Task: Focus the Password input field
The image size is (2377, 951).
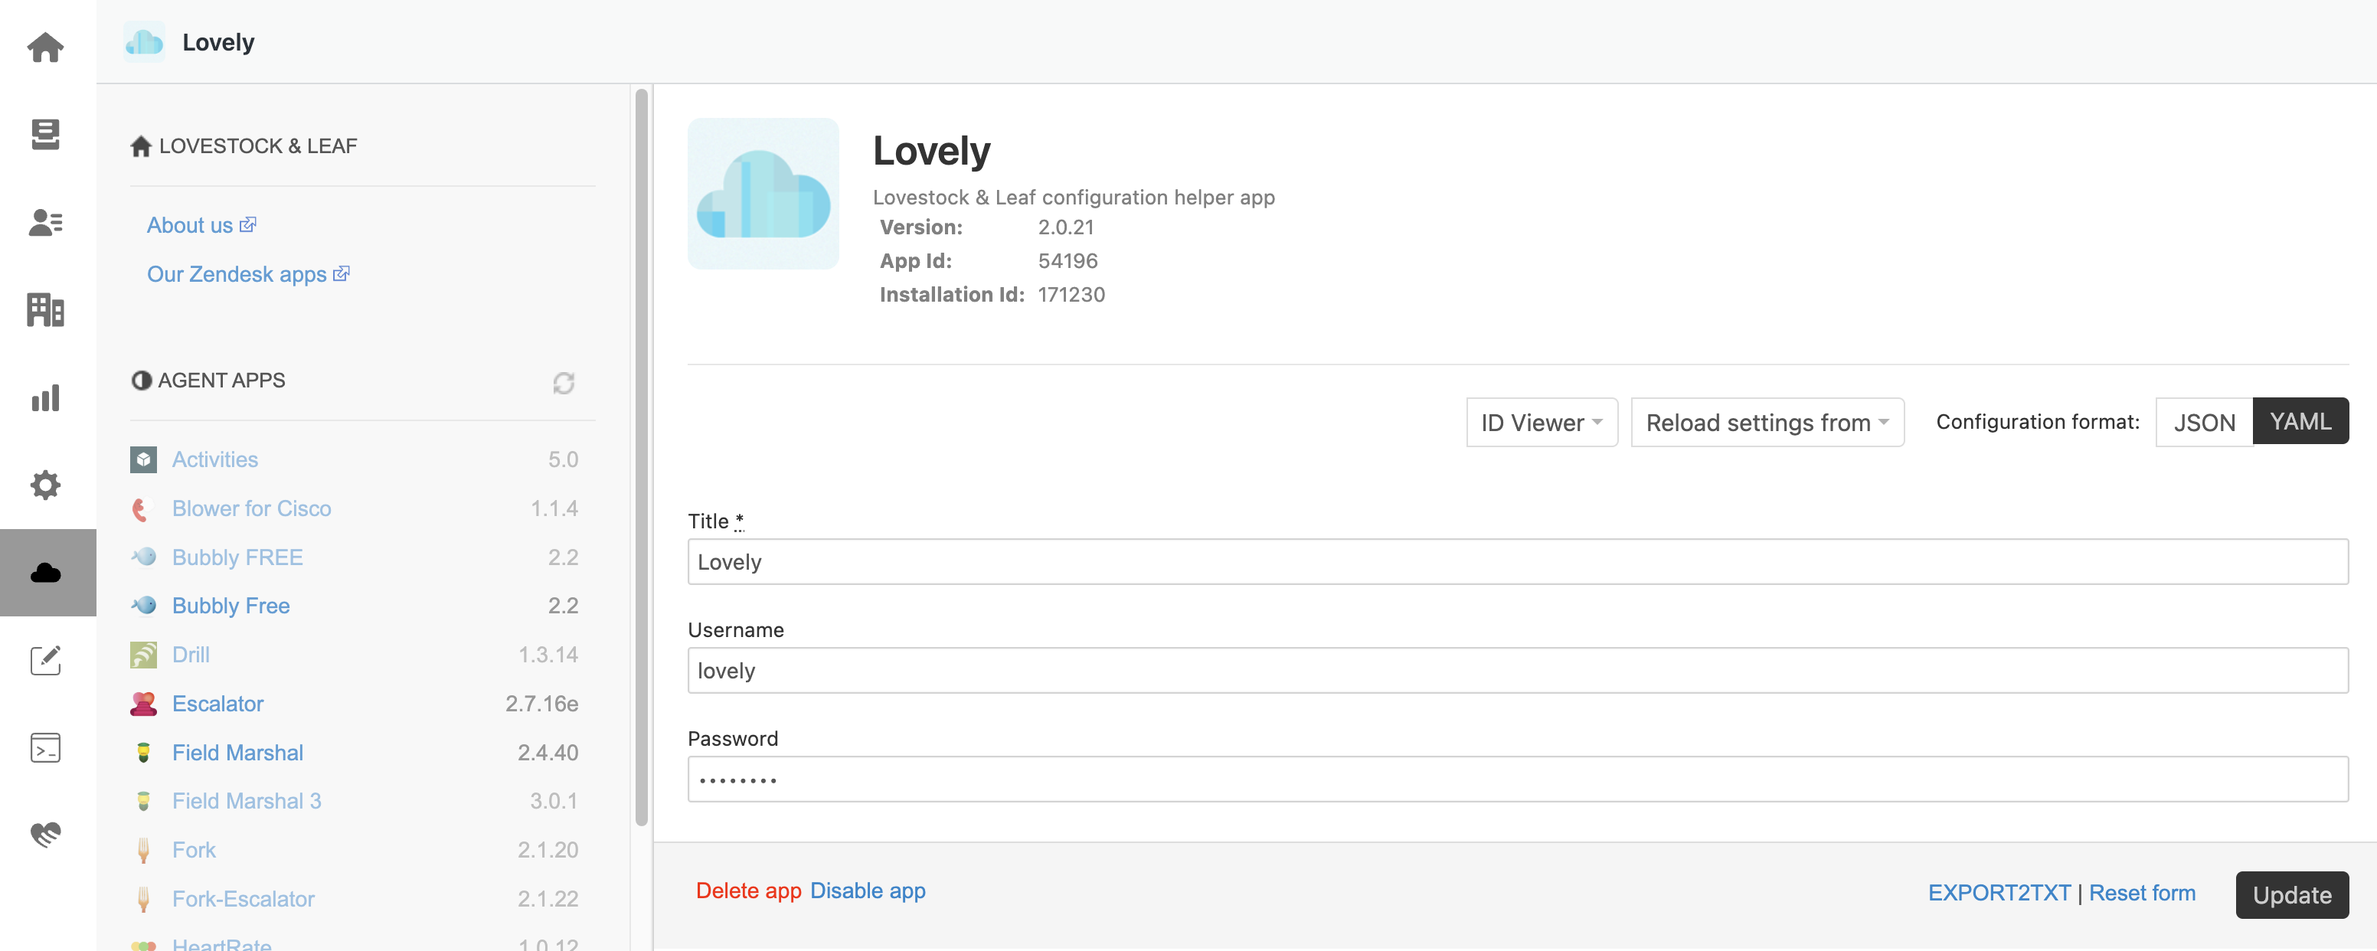Action: [1517, 779]
